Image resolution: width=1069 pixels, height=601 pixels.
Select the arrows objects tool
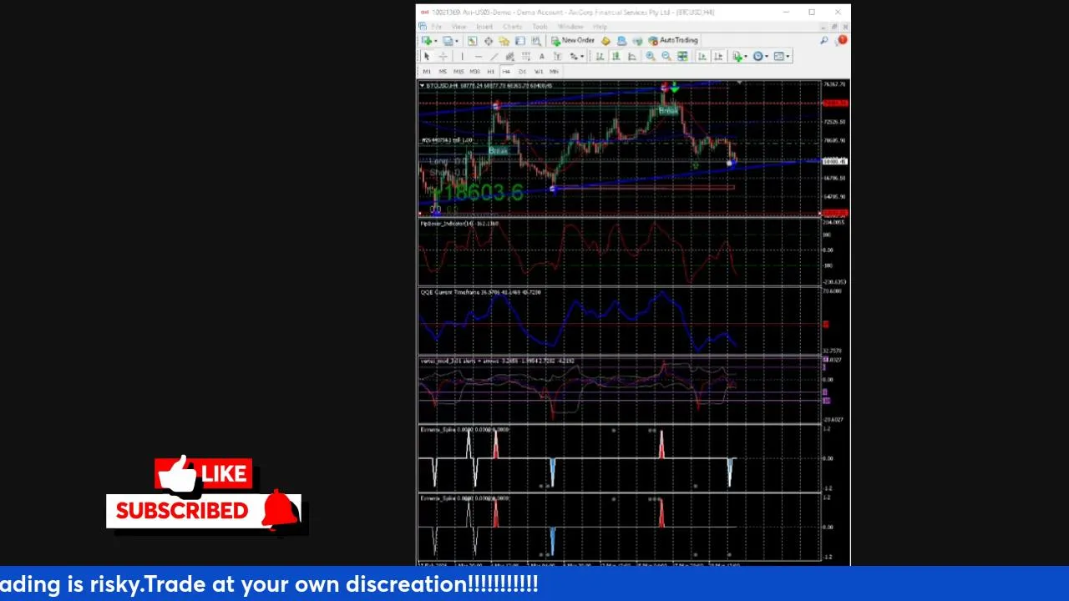point(574,56)
